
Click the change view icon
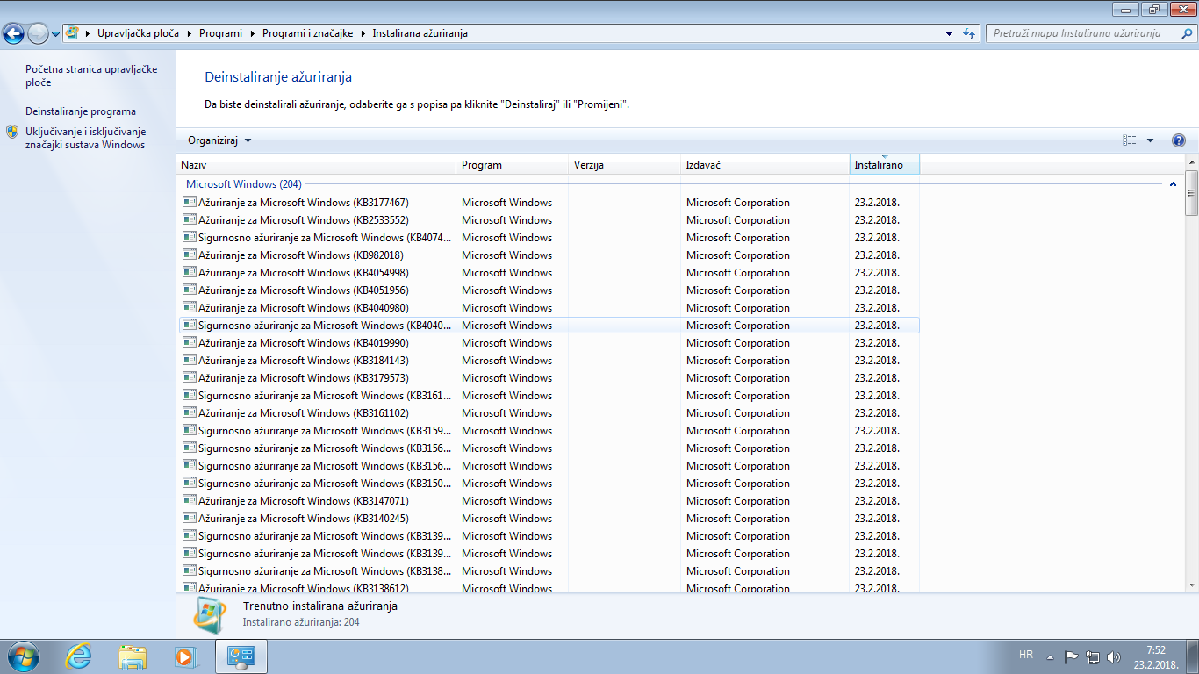[1130, 140]
